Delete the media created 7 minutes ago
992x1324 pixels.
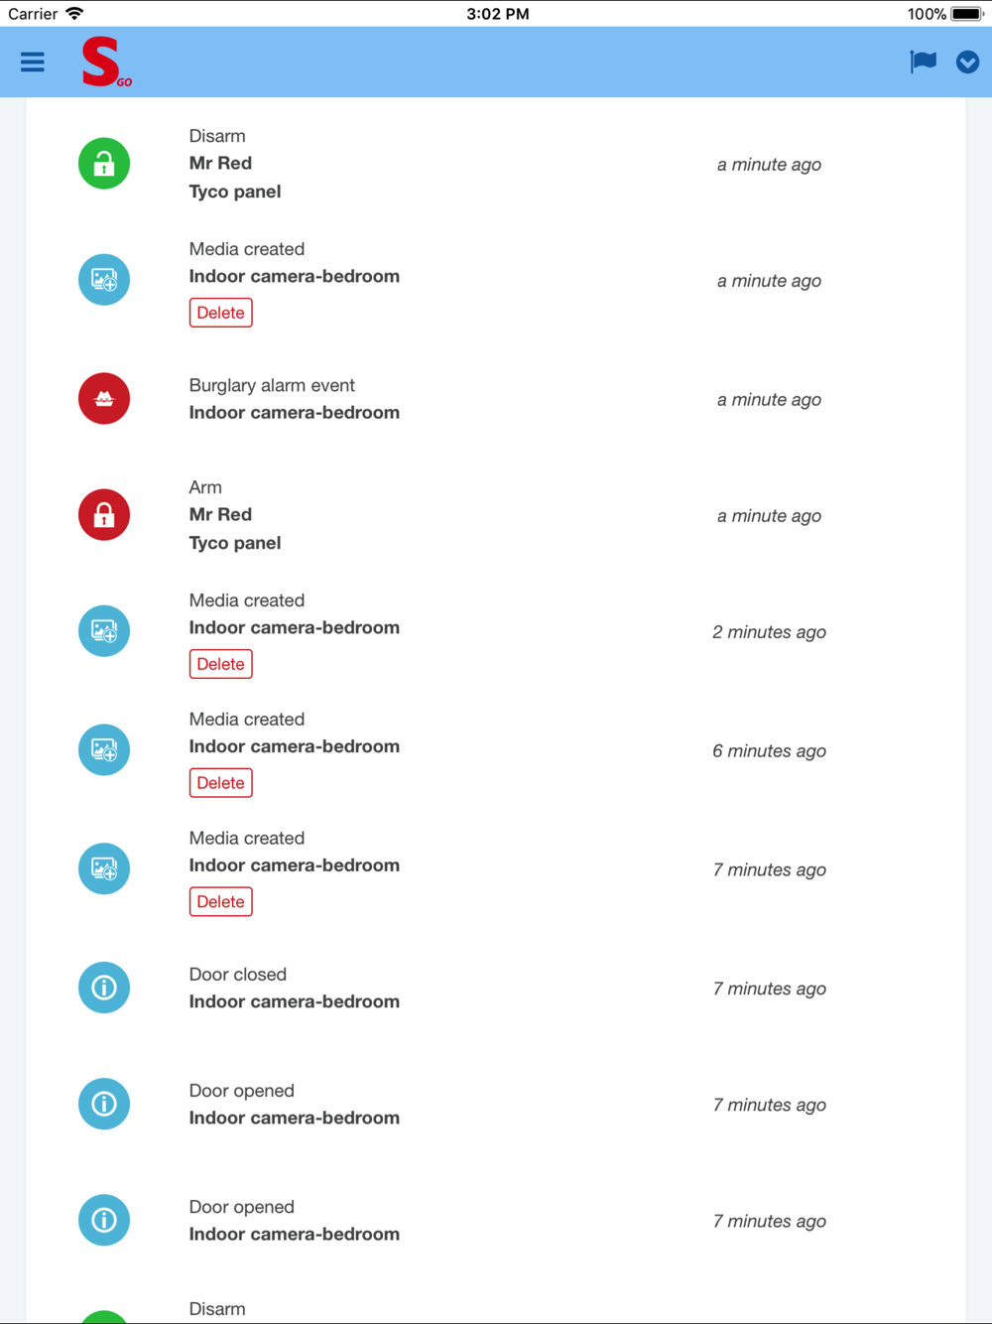(x=220, y=902)
